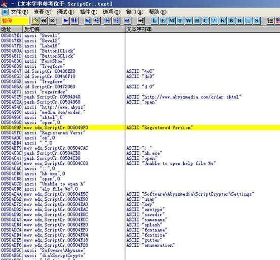Select highlighted "Registered Version" row
This screenshot has width=280, height=260.
pyautogui.click(x=140, y=127)
